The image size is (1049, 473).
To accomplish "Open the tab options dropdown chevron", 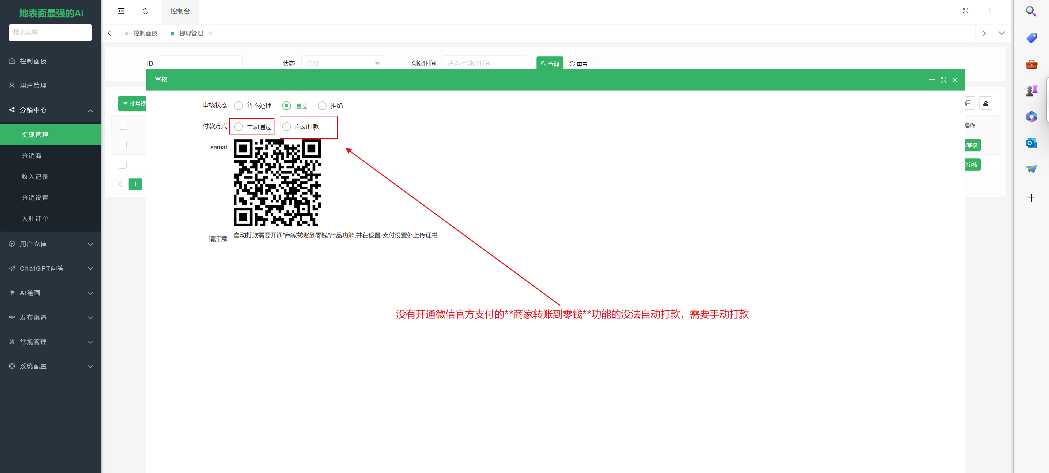I will point(1002,33).
